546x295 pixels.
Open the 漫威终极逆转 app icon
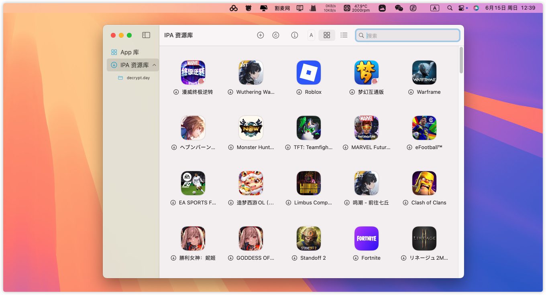pos(193,73)
